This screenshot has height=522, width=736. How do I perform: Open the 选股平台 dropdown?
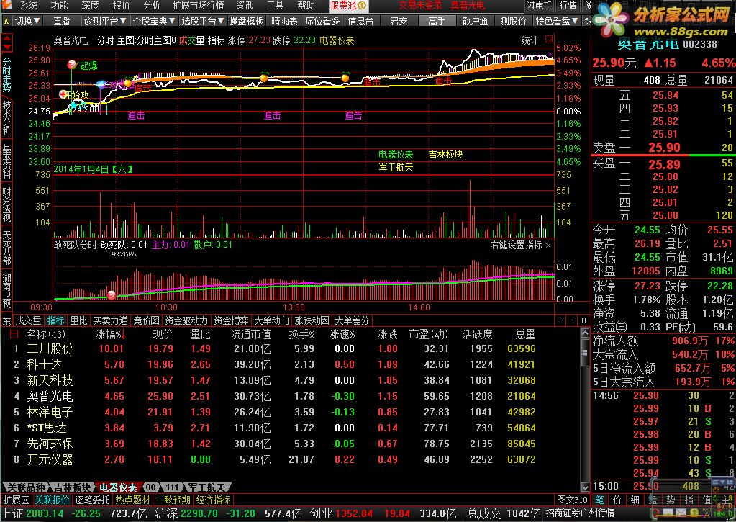click(202, 21)
